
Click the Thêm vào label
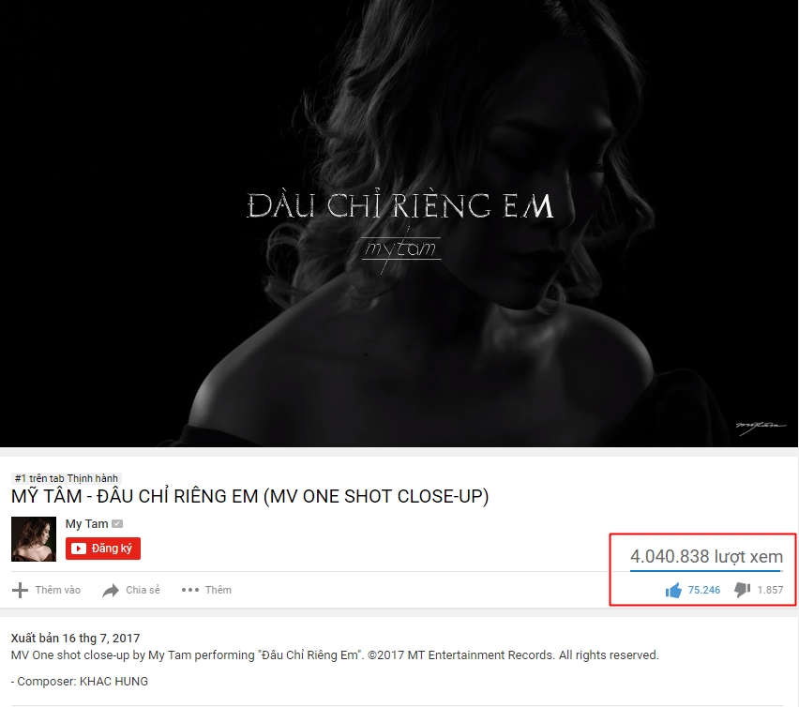(57, 590)
